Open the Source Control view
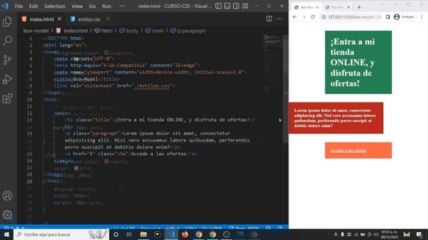The height and width of the screenshot is (240, 428). (7, 60)
